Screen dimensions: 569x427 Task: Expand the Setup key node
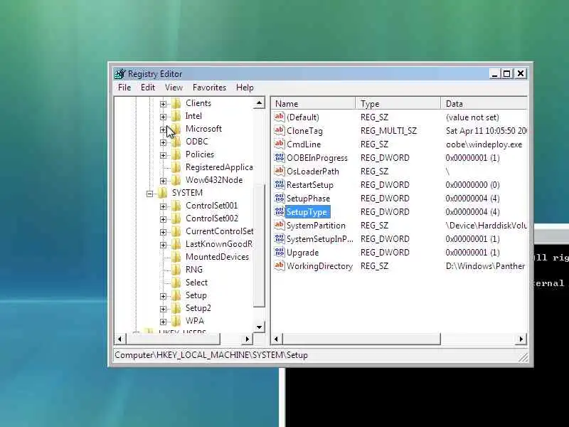(x=163, y=296)
